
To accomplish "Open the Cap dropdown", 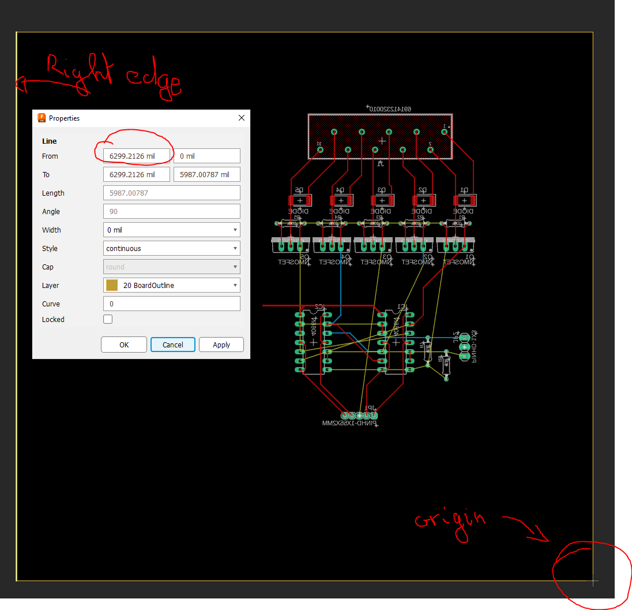I will pyautogui.click(x=236, y=267).
